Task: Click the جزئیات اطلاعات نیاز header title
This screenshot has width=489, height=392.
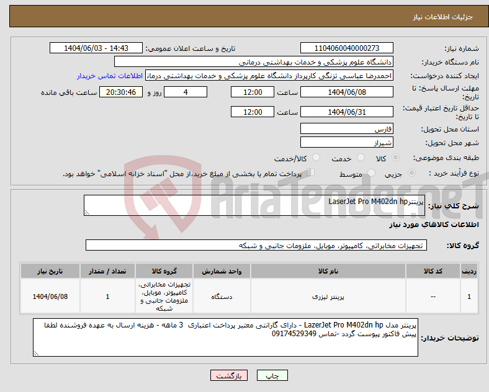Action: (x=442, y=17)
